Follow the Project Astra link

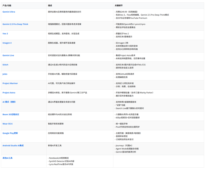(9, 93)
